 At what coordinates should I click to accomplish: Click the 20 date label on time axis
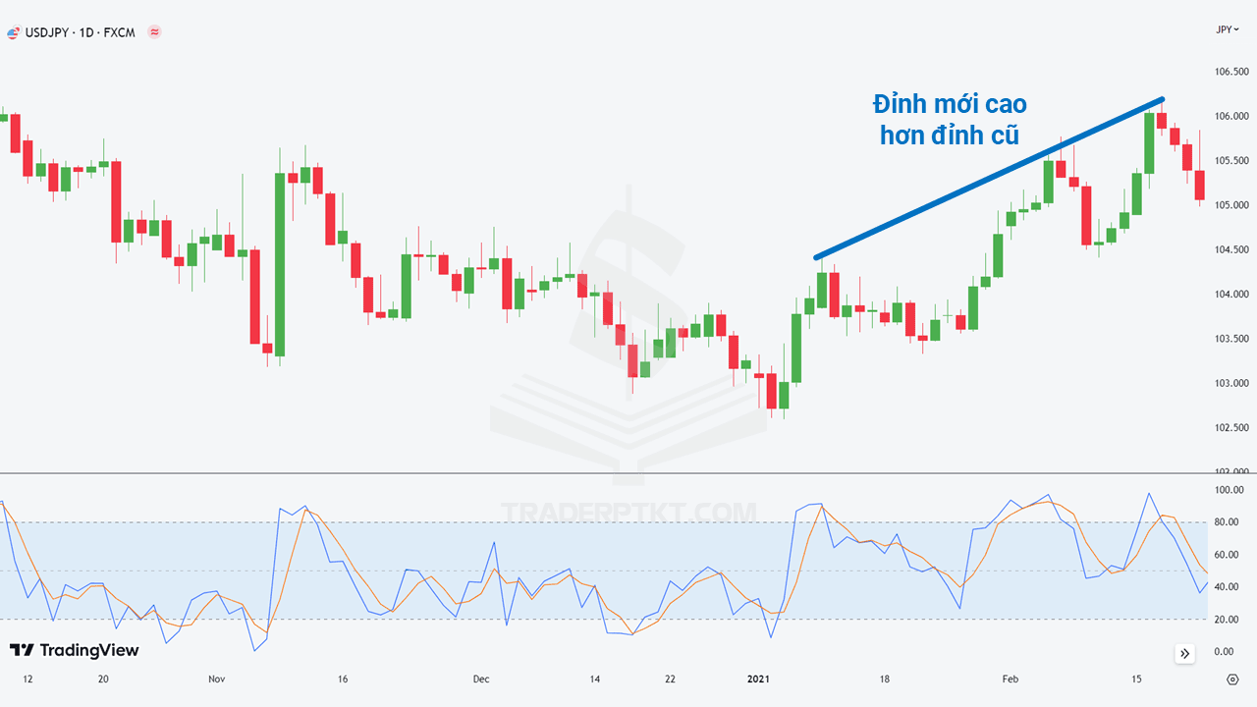[103, 680]
